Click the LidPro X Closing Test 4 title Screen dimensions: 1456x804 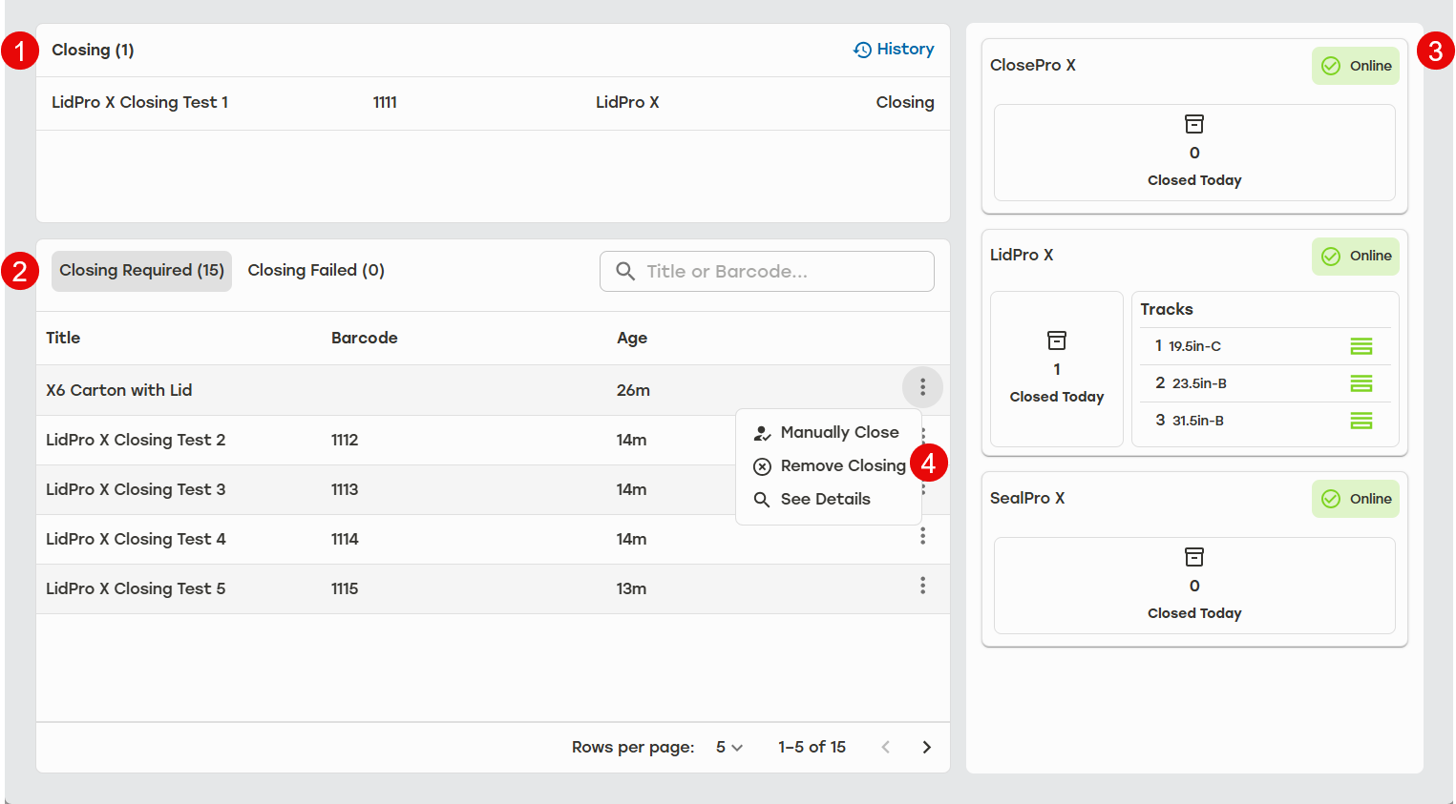tap(136, 540)
